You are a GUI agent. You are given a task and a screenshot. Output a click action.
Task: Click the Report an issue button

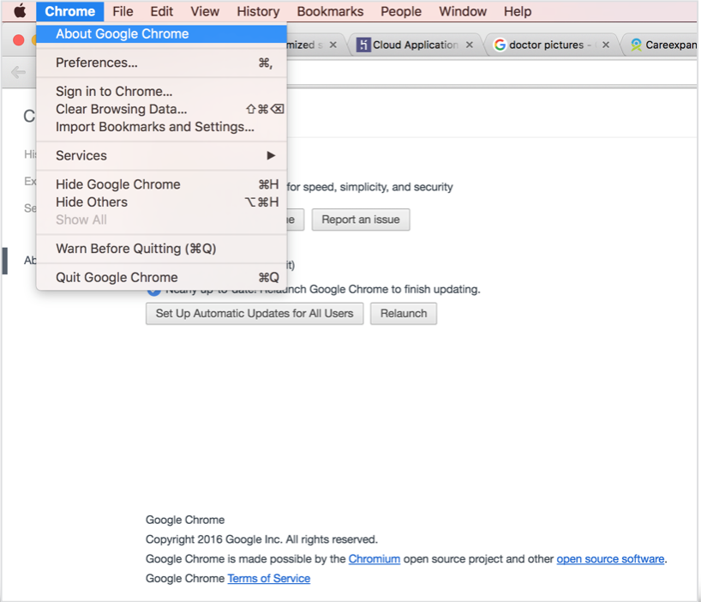[360, 220]
